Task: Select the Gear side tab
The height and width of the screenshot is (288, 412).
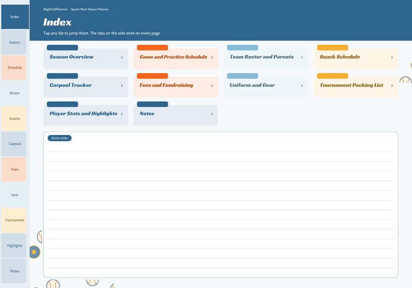Action: (14, 195)
